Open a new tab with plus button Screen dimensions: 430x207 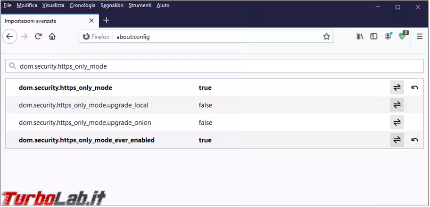tap(107, 20)
